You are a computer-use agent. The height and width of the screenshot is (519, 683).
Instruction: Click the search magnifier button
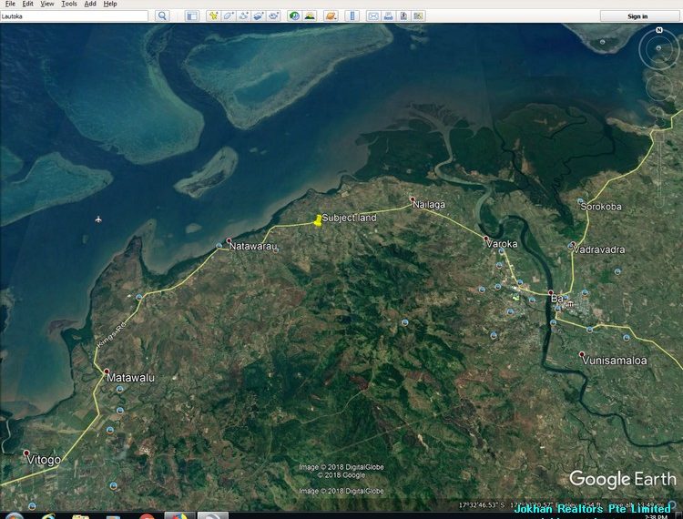(162, 16)
